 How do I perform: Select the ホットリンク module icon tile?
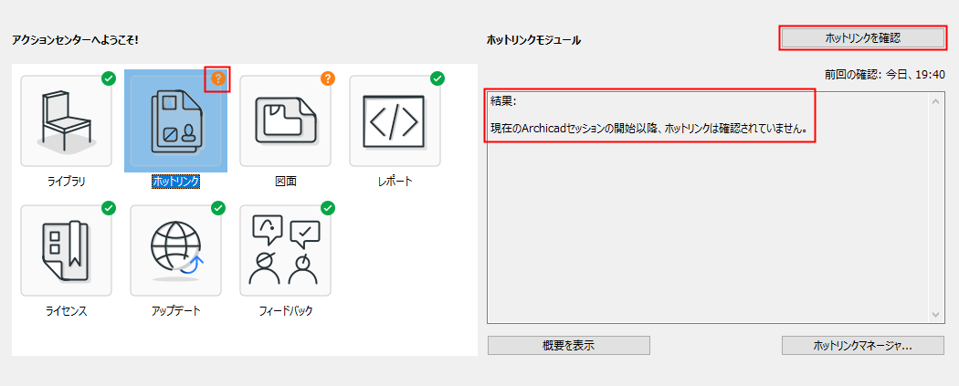[x=175, y=121]
